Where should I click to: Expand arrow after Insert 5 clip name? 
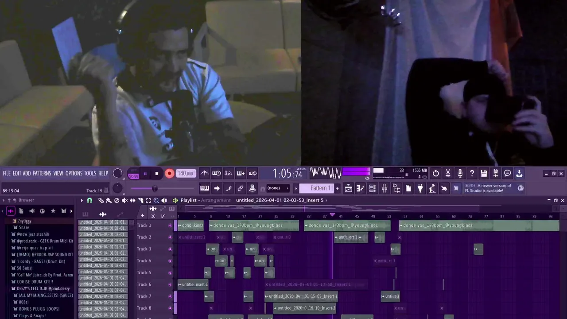[x=326, y=200]
